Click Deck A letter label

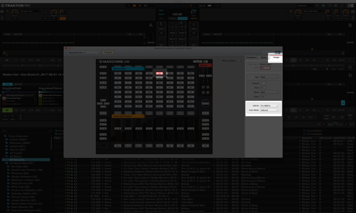coord(151,25)
